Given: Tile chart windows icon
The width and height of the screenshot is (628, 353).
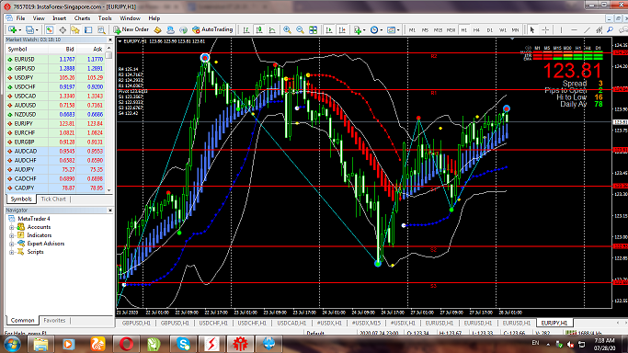Looking at the screenshot, I should click(x=314, y=30).
